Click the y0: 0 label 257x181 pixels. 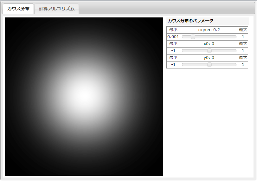click(209, 58)
